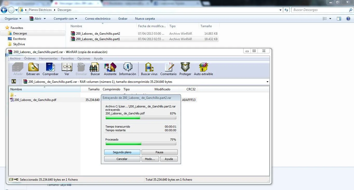Sort by CRC32 column header
The height and width of the screenshot is (190, 354).
coord(188,89)
